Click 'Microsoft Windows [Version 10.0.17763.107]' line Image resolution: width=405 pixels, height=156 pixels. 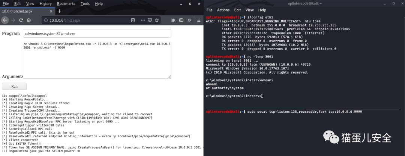point(247,68)
